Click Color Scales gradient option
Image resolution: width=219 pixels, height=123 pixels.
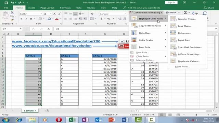click(149, 40)
